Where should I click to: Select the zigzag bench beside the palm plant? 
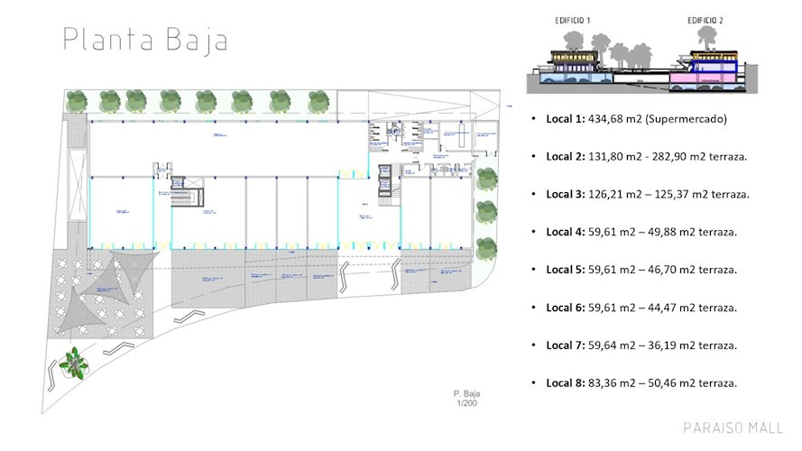coord(118,347)
